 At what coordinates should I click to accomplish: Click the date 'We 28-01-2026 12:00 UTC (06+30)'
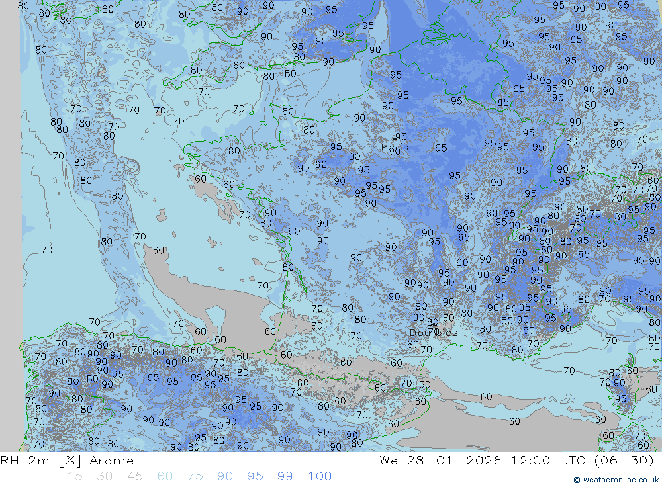[516, 461]
